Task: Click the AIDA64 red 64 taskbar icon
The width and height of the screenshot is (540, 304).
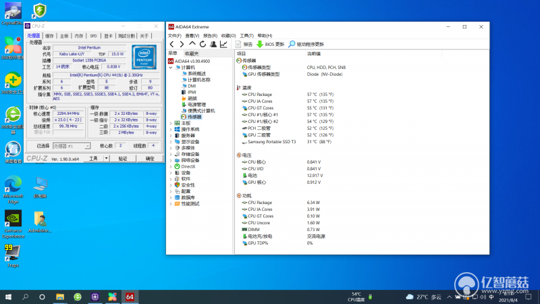Action: coord(130,297)
